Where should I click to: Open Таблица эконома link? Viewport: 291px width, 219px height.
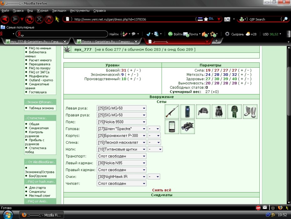coord(41,108)
